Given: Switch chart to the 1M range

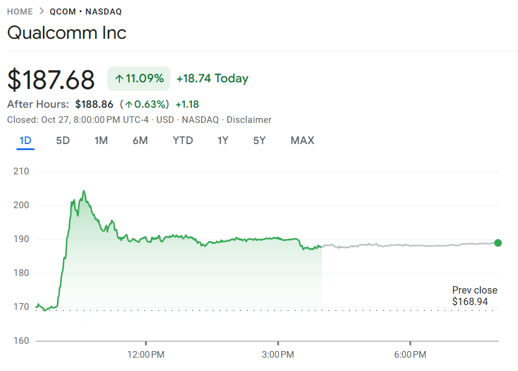Looking at the screenshot, I should (101, 140).
